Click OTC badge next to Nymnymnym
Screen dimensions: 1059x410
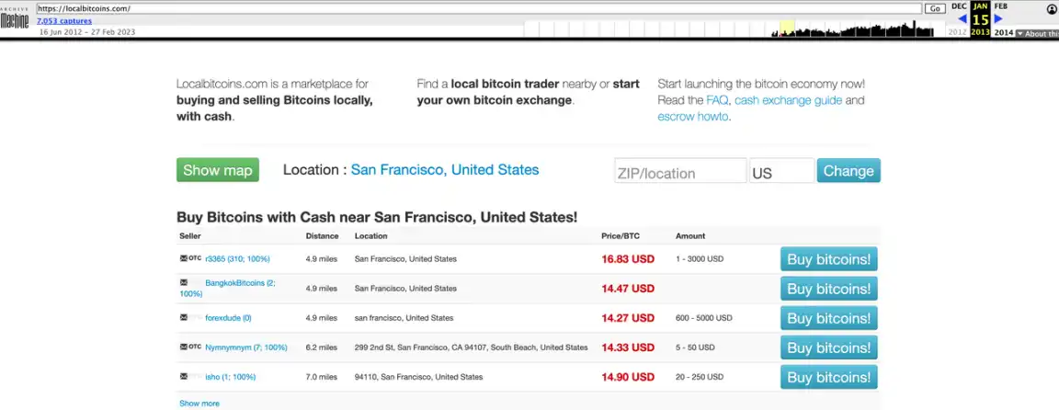point(195,347)
